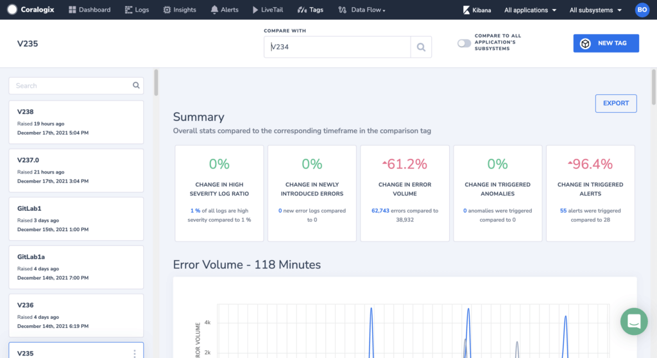Click the Summary heading

click(x=199, y=117)
